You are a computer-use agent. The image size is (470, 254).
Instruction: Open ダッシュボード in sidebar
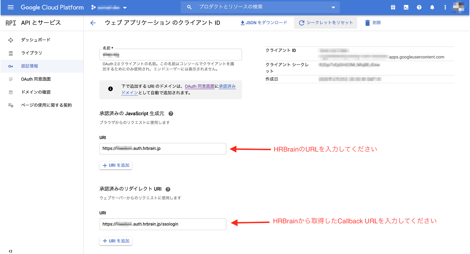point(42,40)
